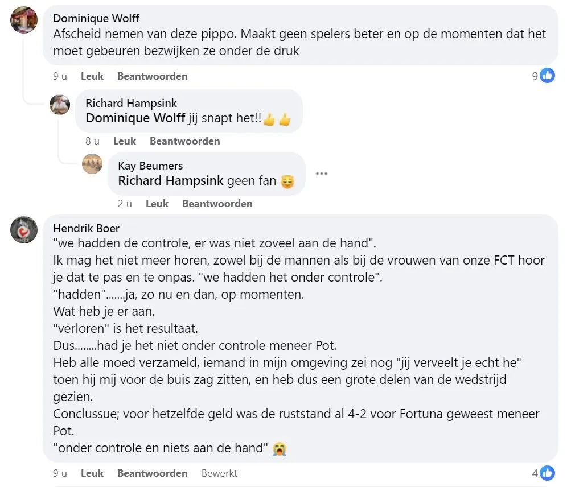Screen dimensions: 571x487
Task: Open the Hendrik Boer name link
Action: (x=86, y=228)
